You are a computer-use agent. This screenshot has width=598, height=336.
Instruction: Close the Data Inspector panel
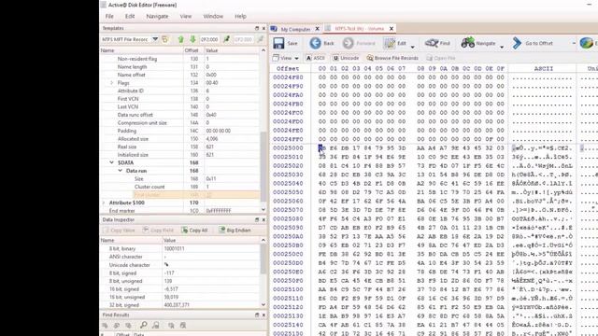(x=263, y=220)
